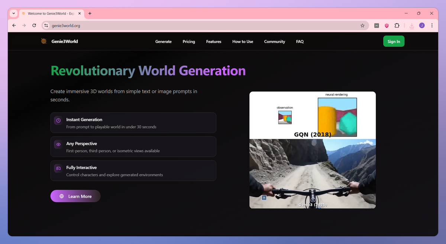Click the Genie3World brand name link

click(65, 41)
